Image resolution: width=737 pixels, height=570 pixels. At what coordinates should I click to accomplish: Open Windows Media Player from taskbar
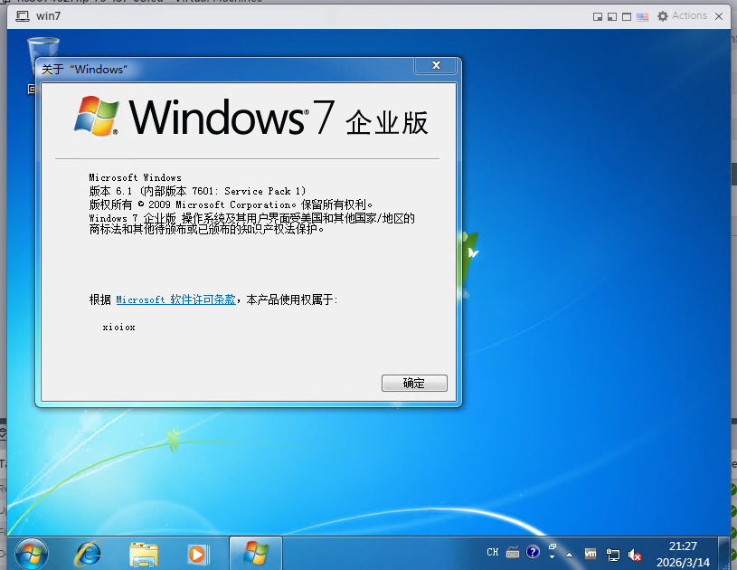point(197,553)
